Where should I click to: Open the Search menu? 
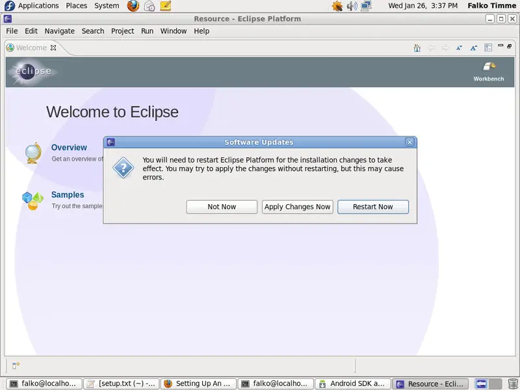click(93, 31)
